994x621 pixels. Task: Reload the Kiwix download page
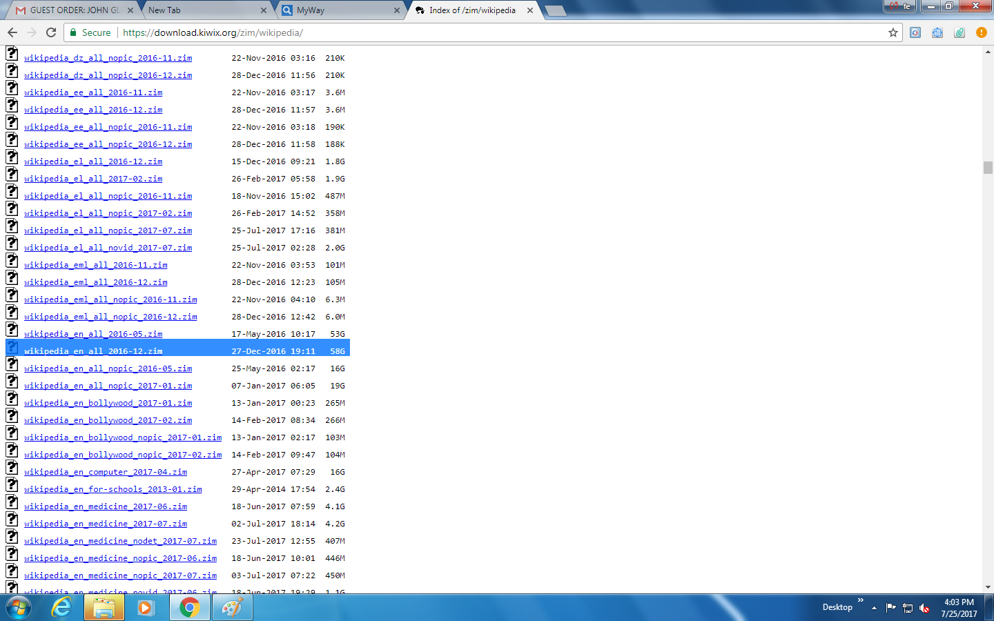51,32
